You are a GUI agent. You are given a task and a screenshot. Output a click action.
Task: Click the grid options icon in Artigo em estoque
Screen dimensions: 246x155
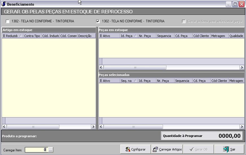(4, 36)
